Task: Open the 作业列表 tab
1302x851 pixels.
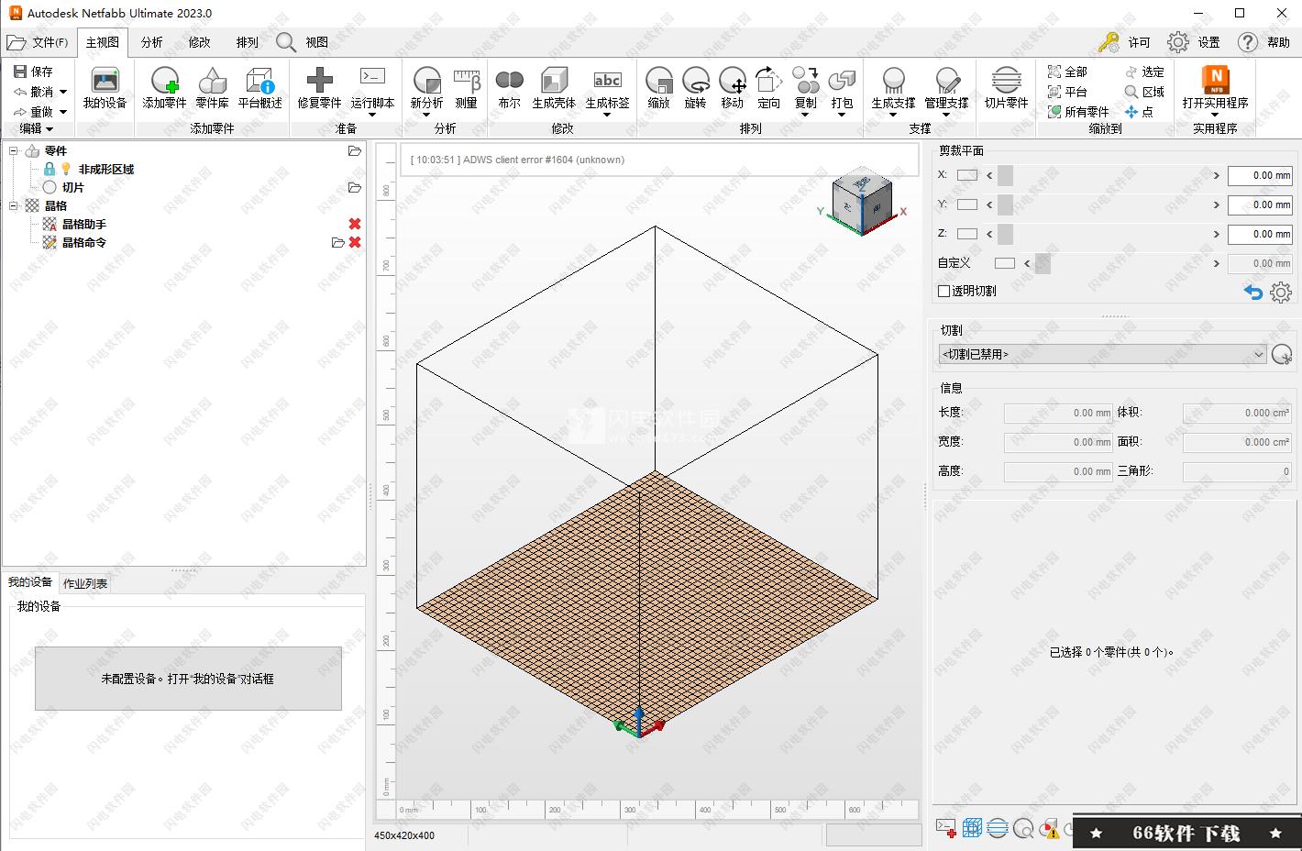Action: coord(85,583)
